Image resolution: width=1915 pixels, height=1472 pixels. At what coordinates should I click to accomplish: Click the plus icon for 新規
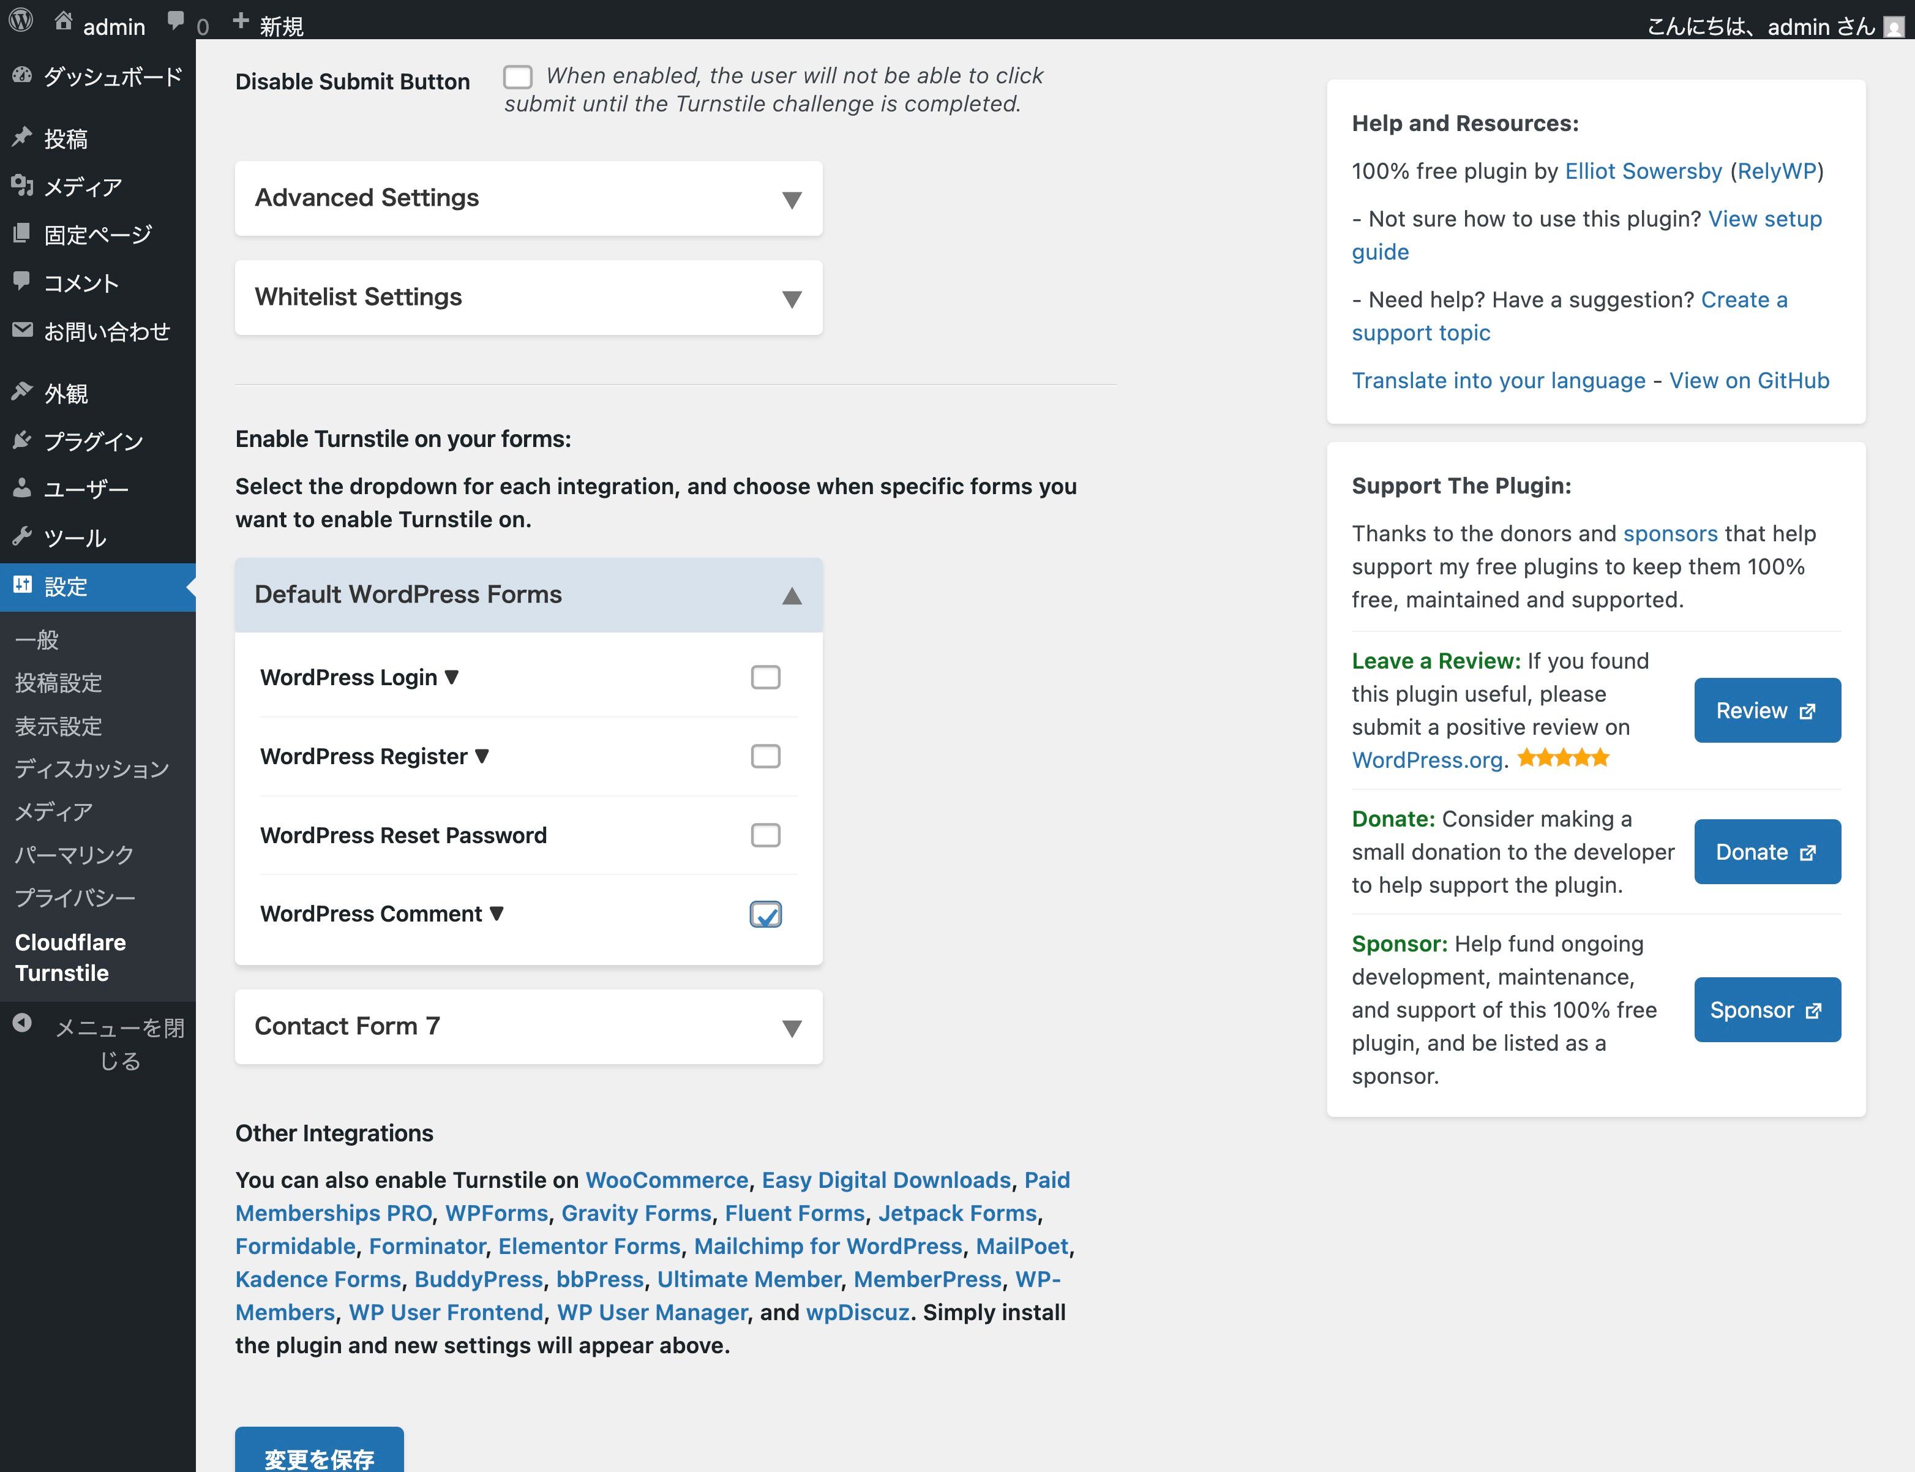click(x=241, y=22)
